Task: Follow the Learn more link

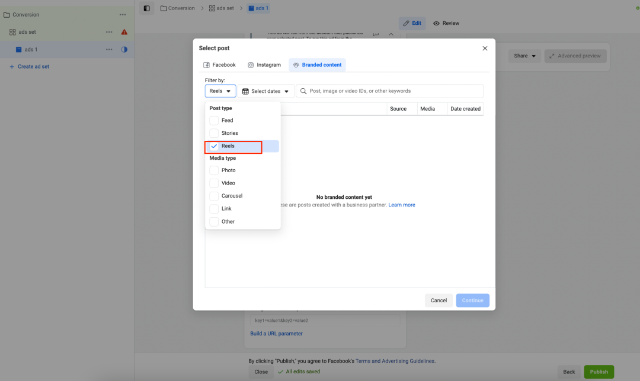Action: pos(402,205)
